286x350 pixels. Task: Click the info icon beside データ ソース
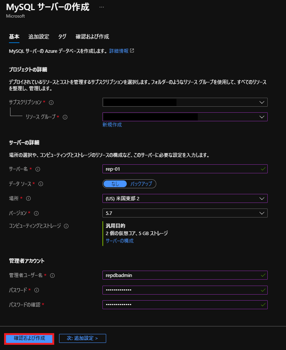click(41, 184)
